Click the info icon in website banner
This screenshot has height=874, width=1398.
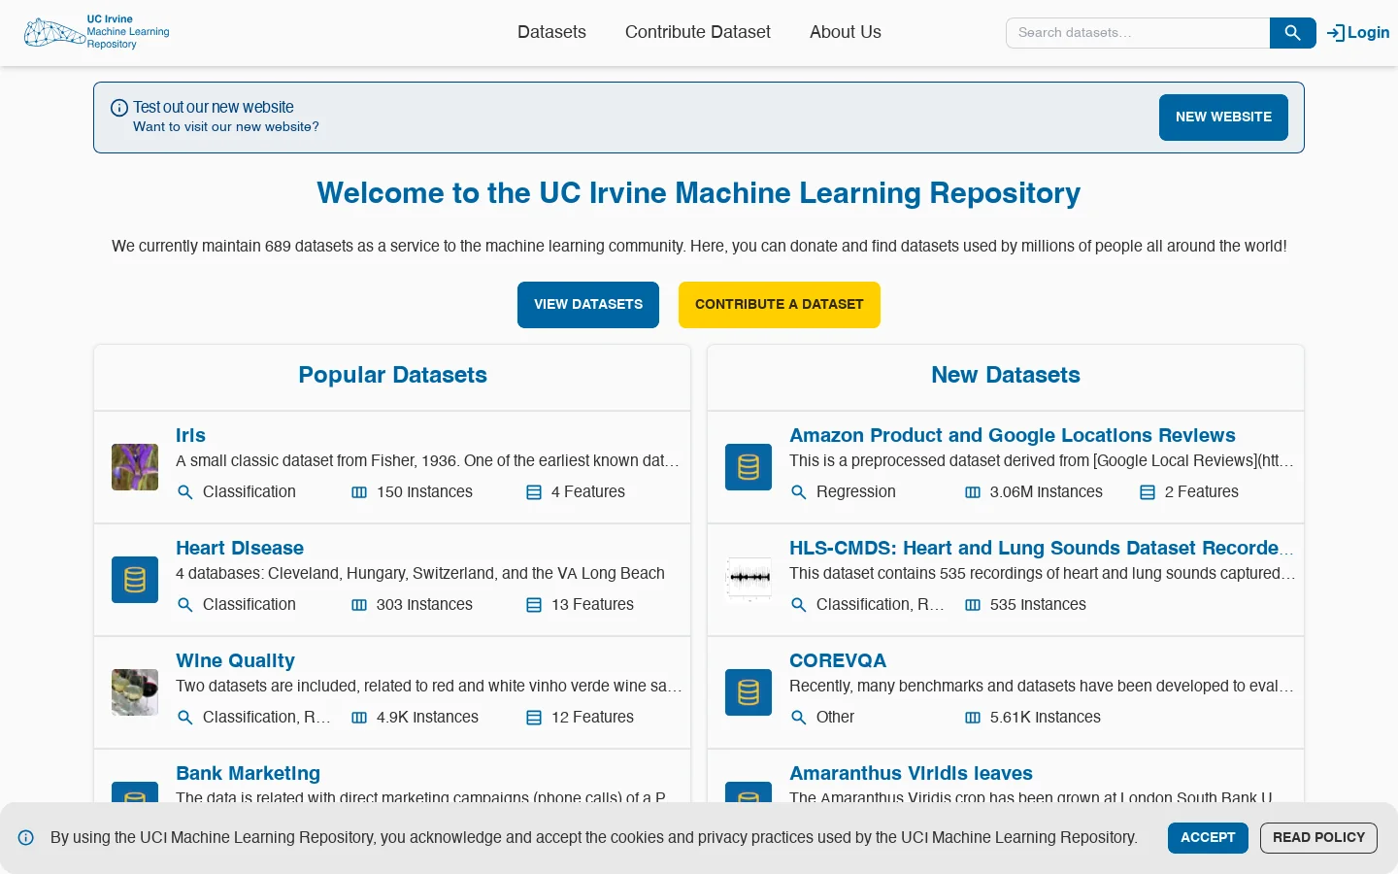coord(119,108)
